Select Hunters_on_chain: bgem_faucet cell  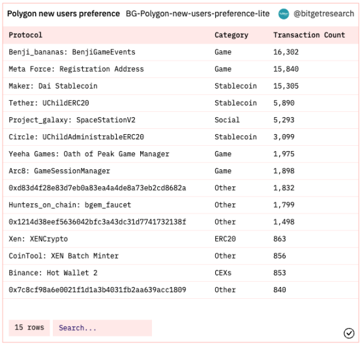coord(70,205)
